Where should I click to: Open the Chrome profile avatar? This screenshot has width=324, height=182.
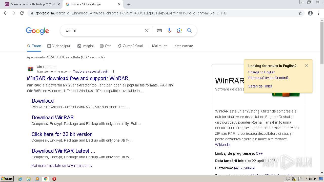coord(310,13)
